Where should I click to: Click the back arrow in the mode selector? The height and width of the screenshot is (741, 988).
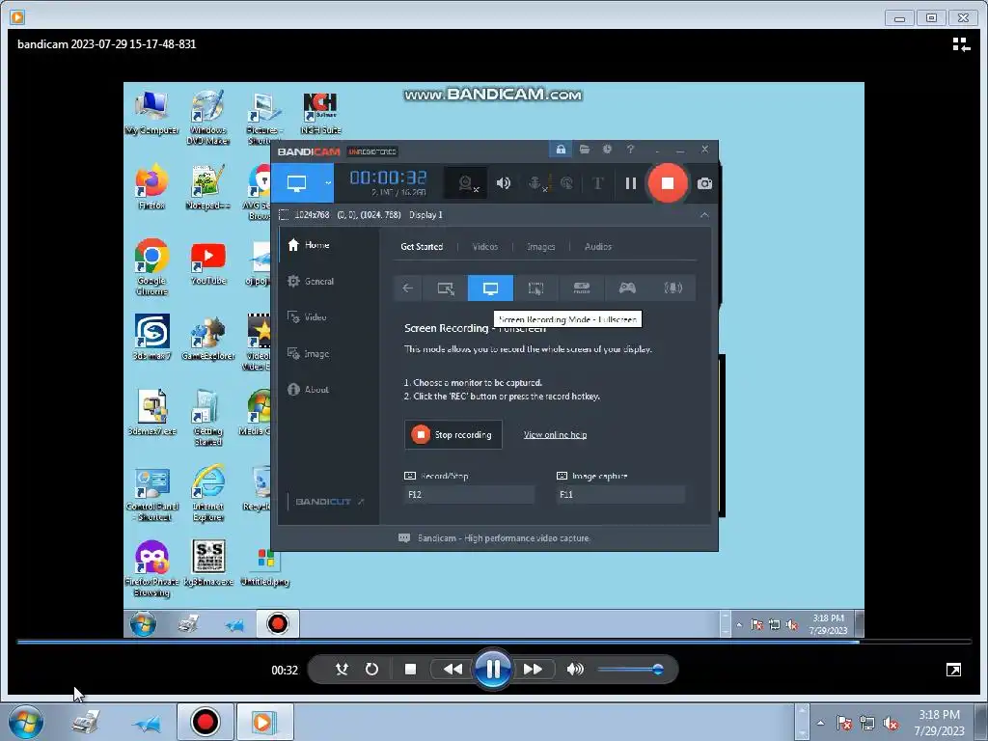pos(408,288)
